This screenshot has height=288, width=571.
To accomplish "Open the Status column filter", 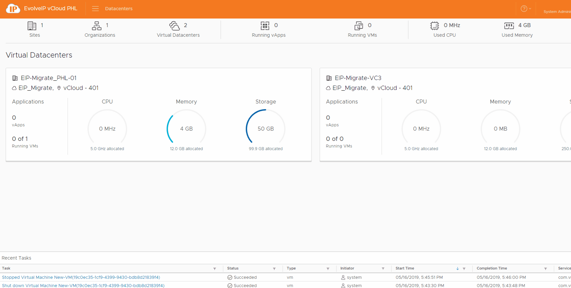I will pos(274,269).
